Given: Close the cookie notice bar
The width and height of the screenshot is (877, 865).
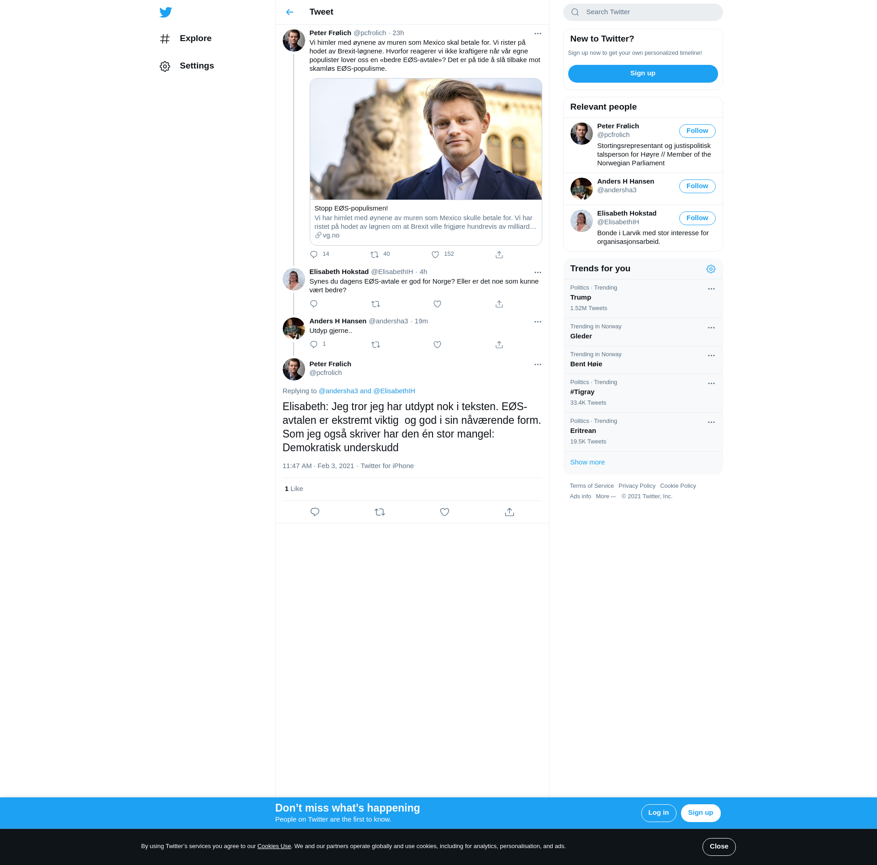Looking at the screenshot, I should click(x=719, y=847).
